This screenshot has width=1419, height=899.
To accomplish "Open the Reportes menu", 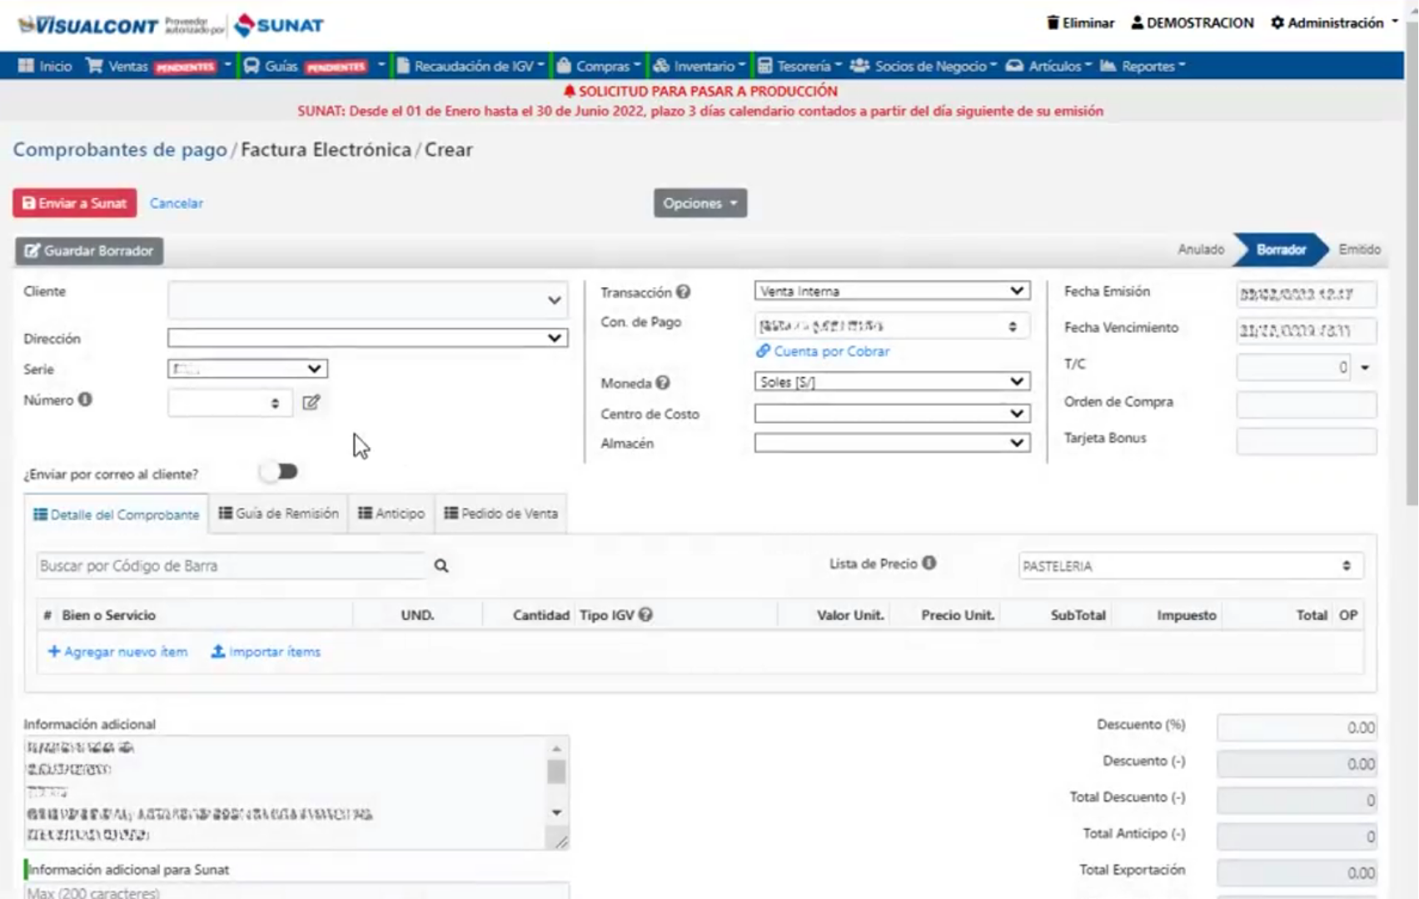I will point(1143,66).
